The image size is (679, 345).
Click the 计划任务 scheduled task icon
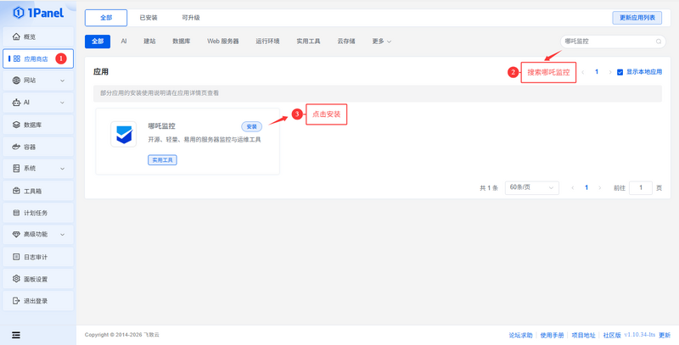16,213
